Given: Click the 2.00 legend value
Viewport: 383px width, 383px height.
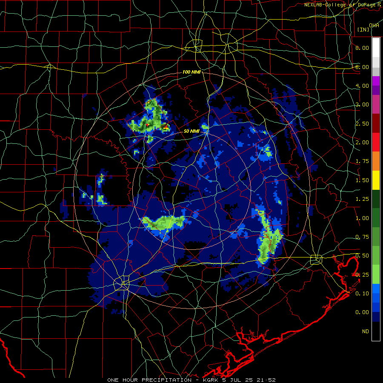Looking at the screenshot, I should [362, 143].
